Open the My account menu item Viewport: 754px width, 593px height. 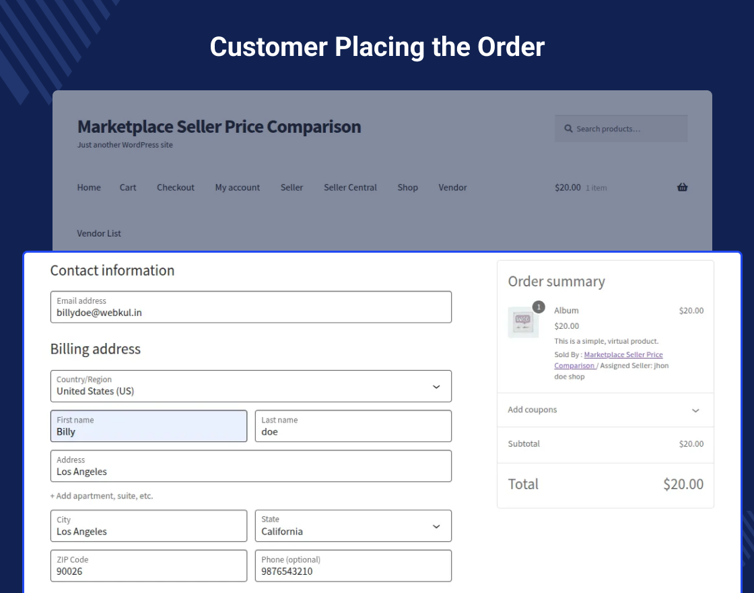tap(238, 187)
